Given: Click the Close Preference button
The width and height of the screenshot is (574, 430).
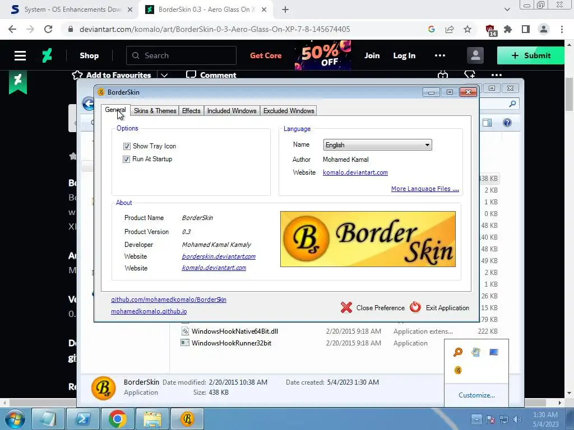Looking at the screenshot, I should [373, 308].
